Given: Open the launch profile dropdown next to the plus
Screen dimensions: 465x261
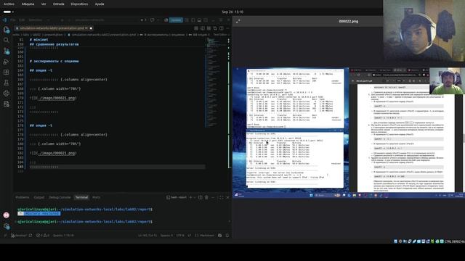Looking at the screenshot, I should click(x=195, y=197).
